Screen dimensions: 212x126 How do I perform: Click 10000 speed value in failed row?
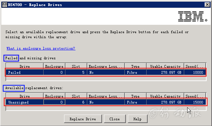click(195, 72)
